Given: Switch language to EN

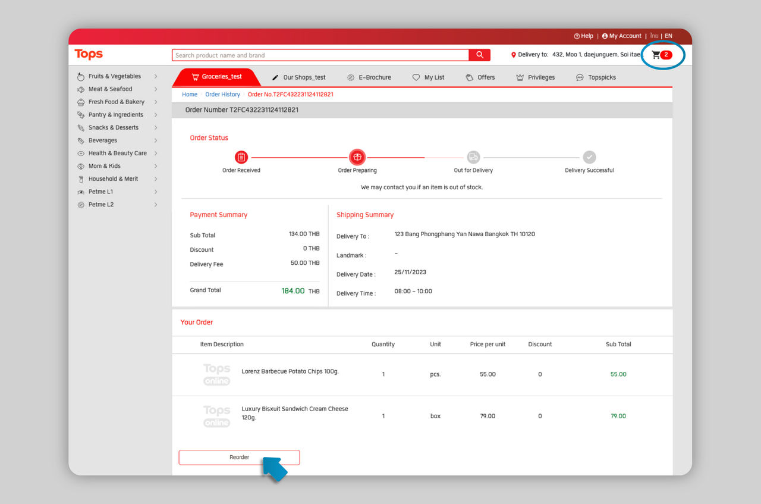Looking at the screenshot, I should (x=668, y=36).
